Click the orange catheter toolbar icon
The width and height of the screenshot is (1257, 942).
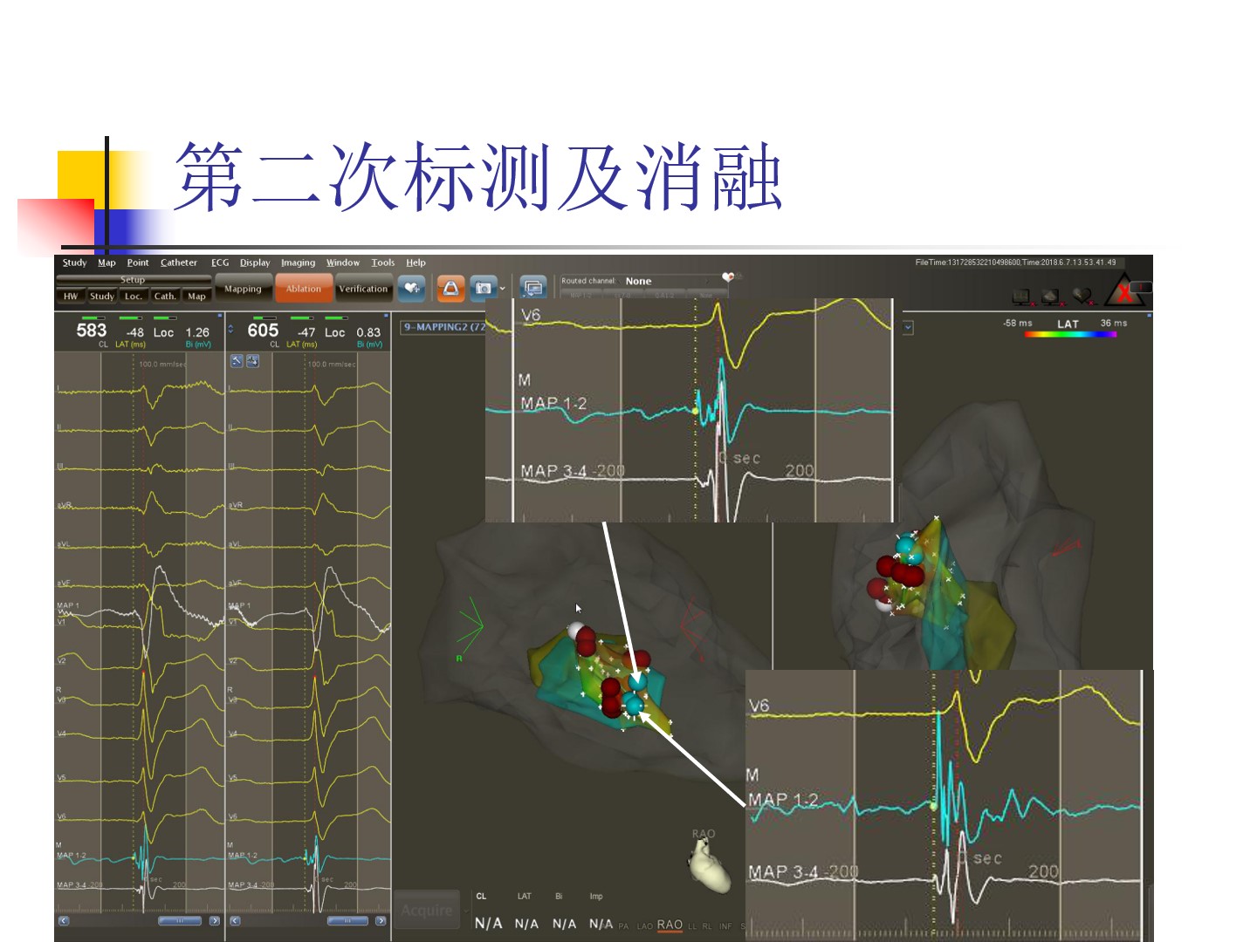coord(450,288)
